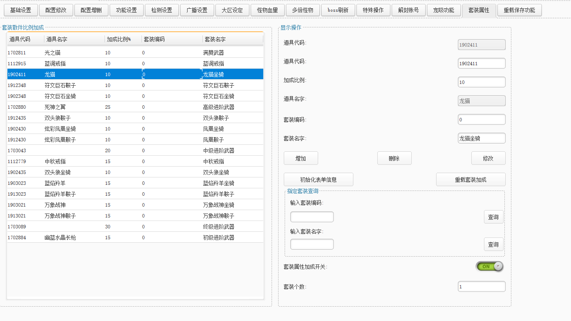The height and width of the screenshot is (321, 571).
Task: Open the 解封账号 tab
Action: click(x=408, y=10)
